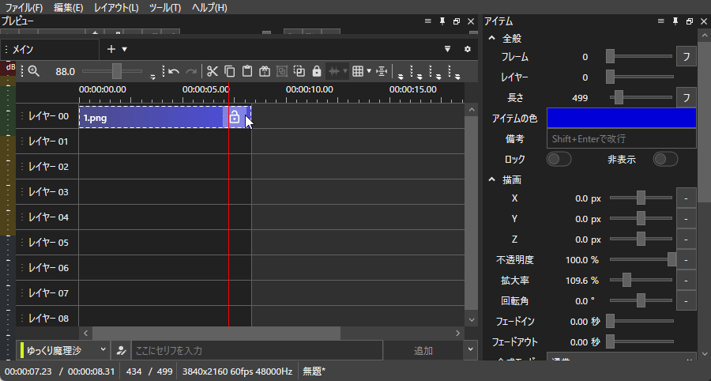Image resolution: width=711 pixels, height=381 pixels.
Task: Click the lock icon on the 1.png clip
Action: tap(235, 117)
